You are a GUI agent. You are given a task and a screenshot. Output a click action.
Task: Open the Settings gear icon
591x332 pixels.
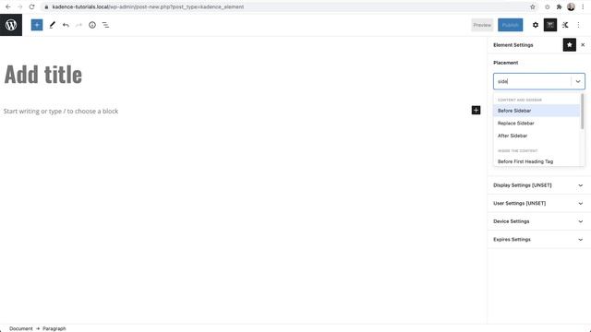(x=536, y=25)
